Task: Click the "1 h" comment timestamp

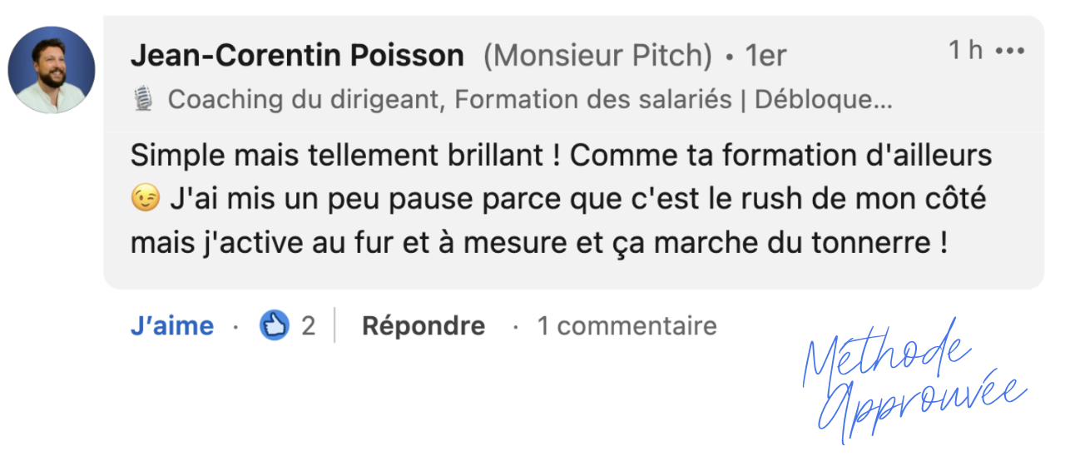Action: point(965,51)
